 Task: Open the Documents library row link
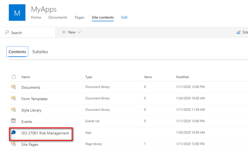(x=31, y=87)
